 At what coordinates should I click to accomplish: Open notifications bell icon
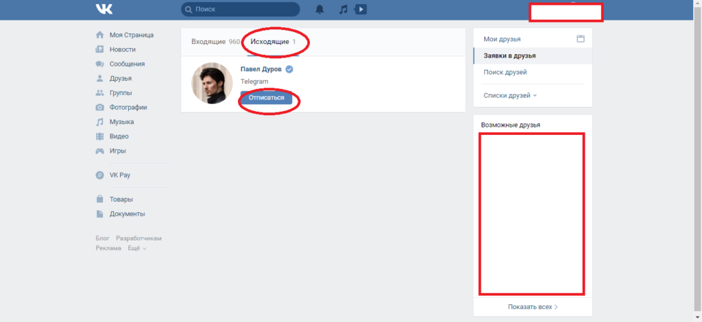319,10
